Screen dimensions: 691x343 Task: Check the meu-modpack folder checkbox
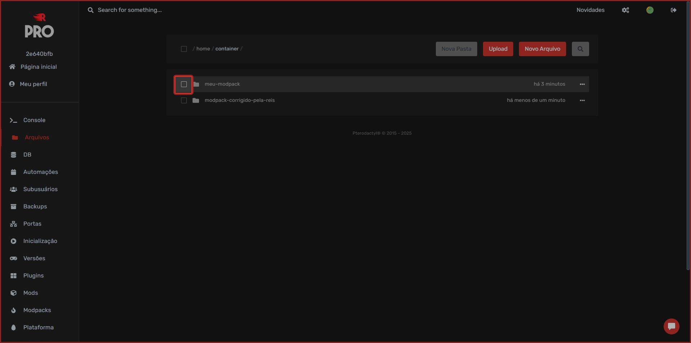(184, 84)
